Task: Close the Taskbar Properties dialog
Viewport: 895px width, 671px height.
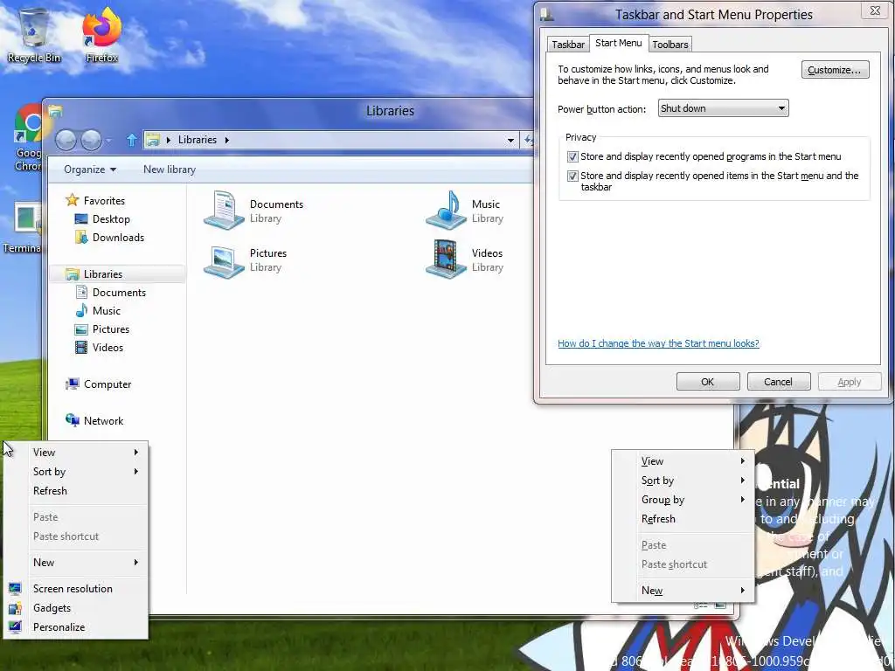Action: coord(875,10)
